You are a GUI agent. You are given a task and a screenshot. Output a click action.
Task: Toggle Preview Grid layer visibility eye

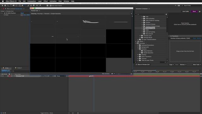(x=1, y=76)
